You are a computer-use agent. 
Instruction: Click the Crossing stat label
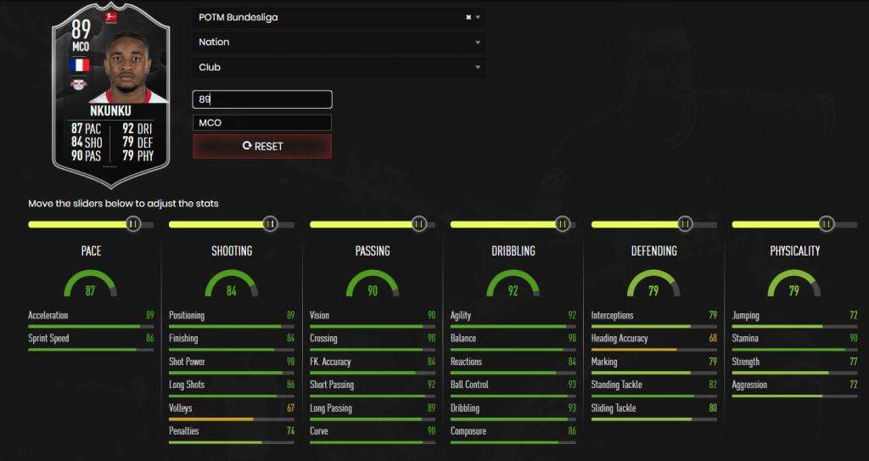click(x=323, y=339)
